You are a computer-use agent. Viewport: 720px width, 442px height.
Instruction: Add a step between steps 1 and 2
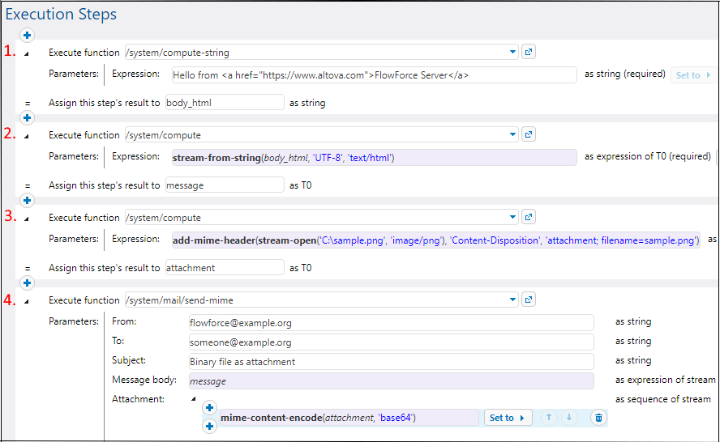[27, 117]
